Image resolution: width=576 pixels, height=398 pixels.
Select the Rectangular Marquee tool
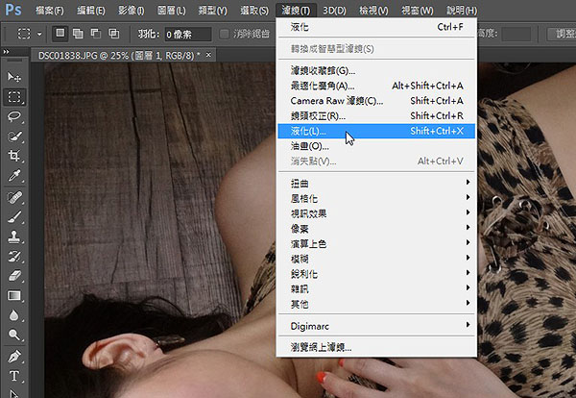pos(14,97)
